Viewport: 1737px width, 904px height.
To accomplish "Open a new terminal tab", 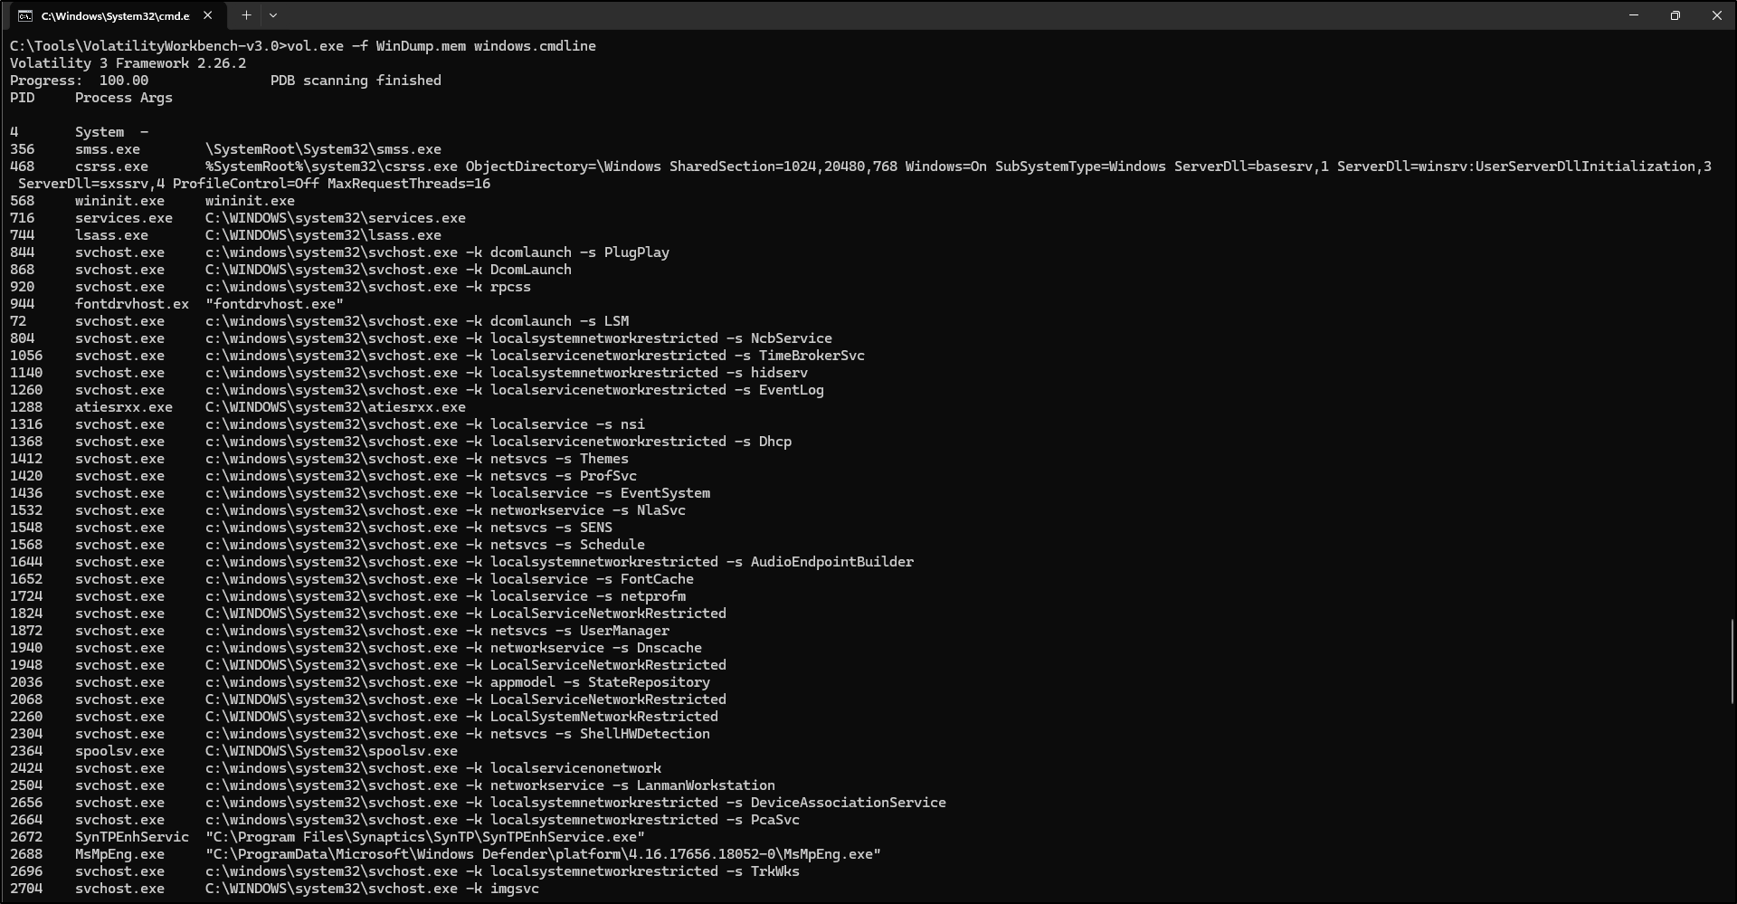I will (246, 15).
